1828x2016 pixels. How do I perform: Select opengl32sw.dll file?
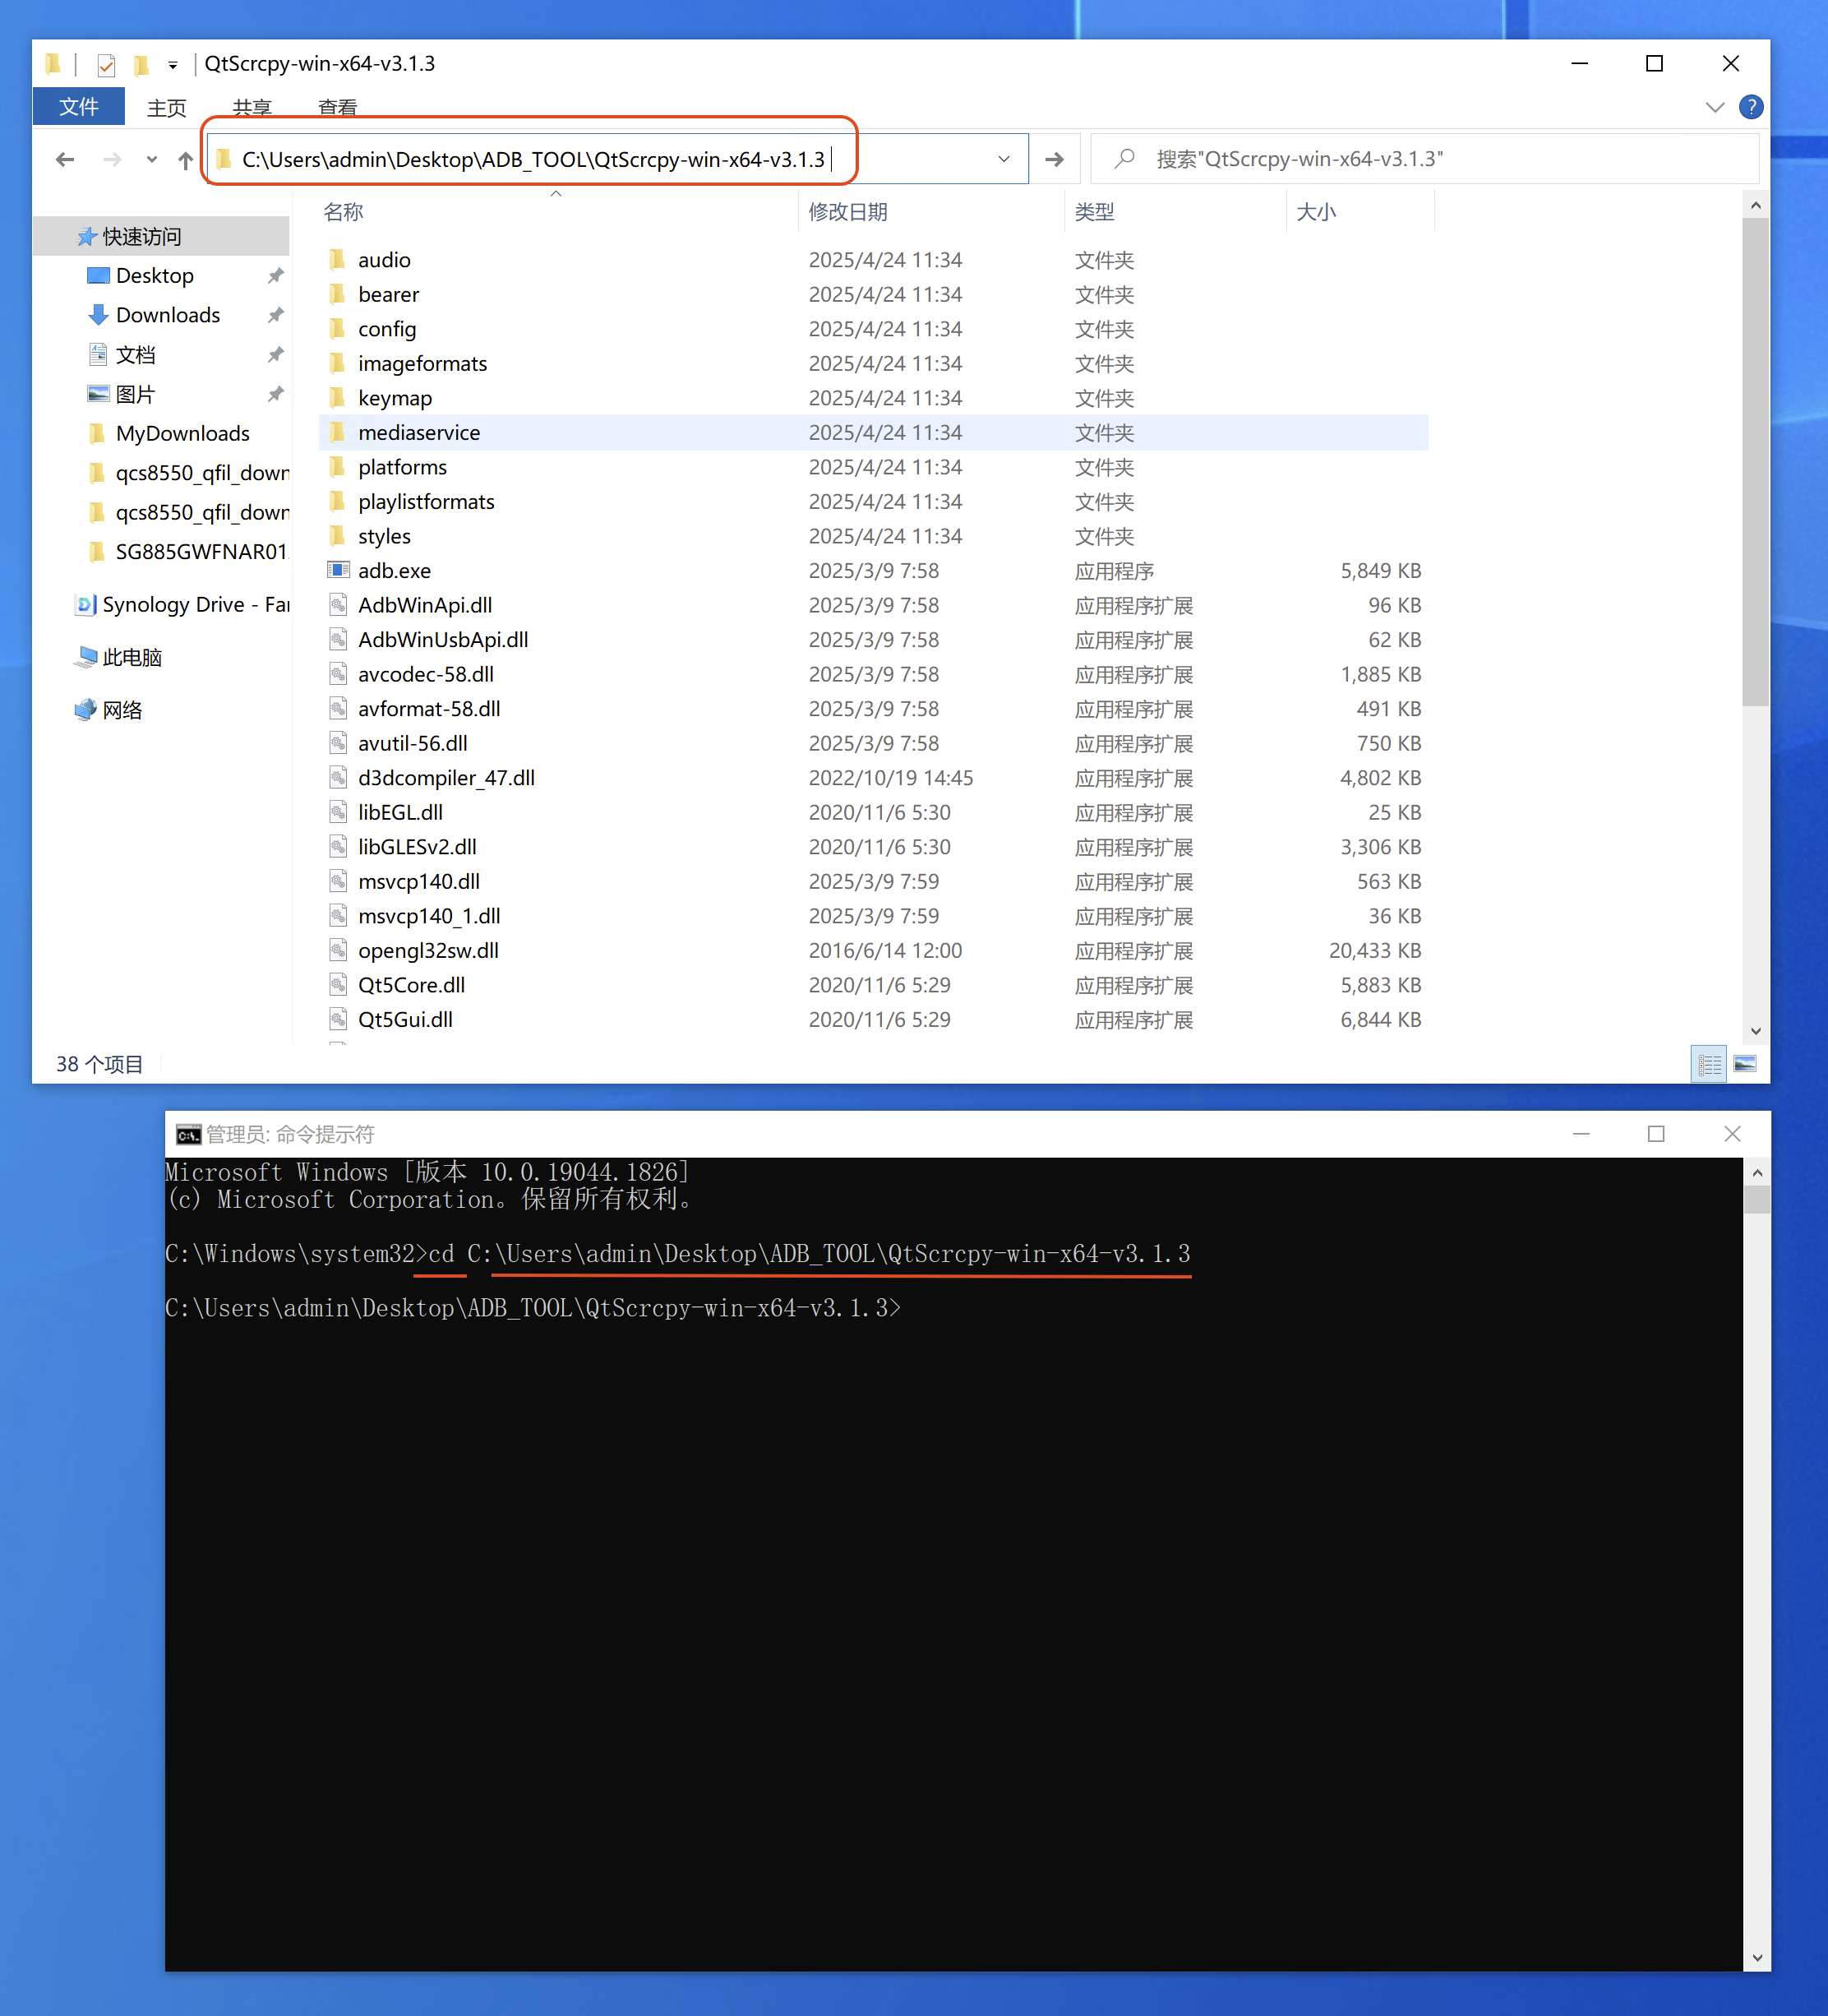(427, 950)
